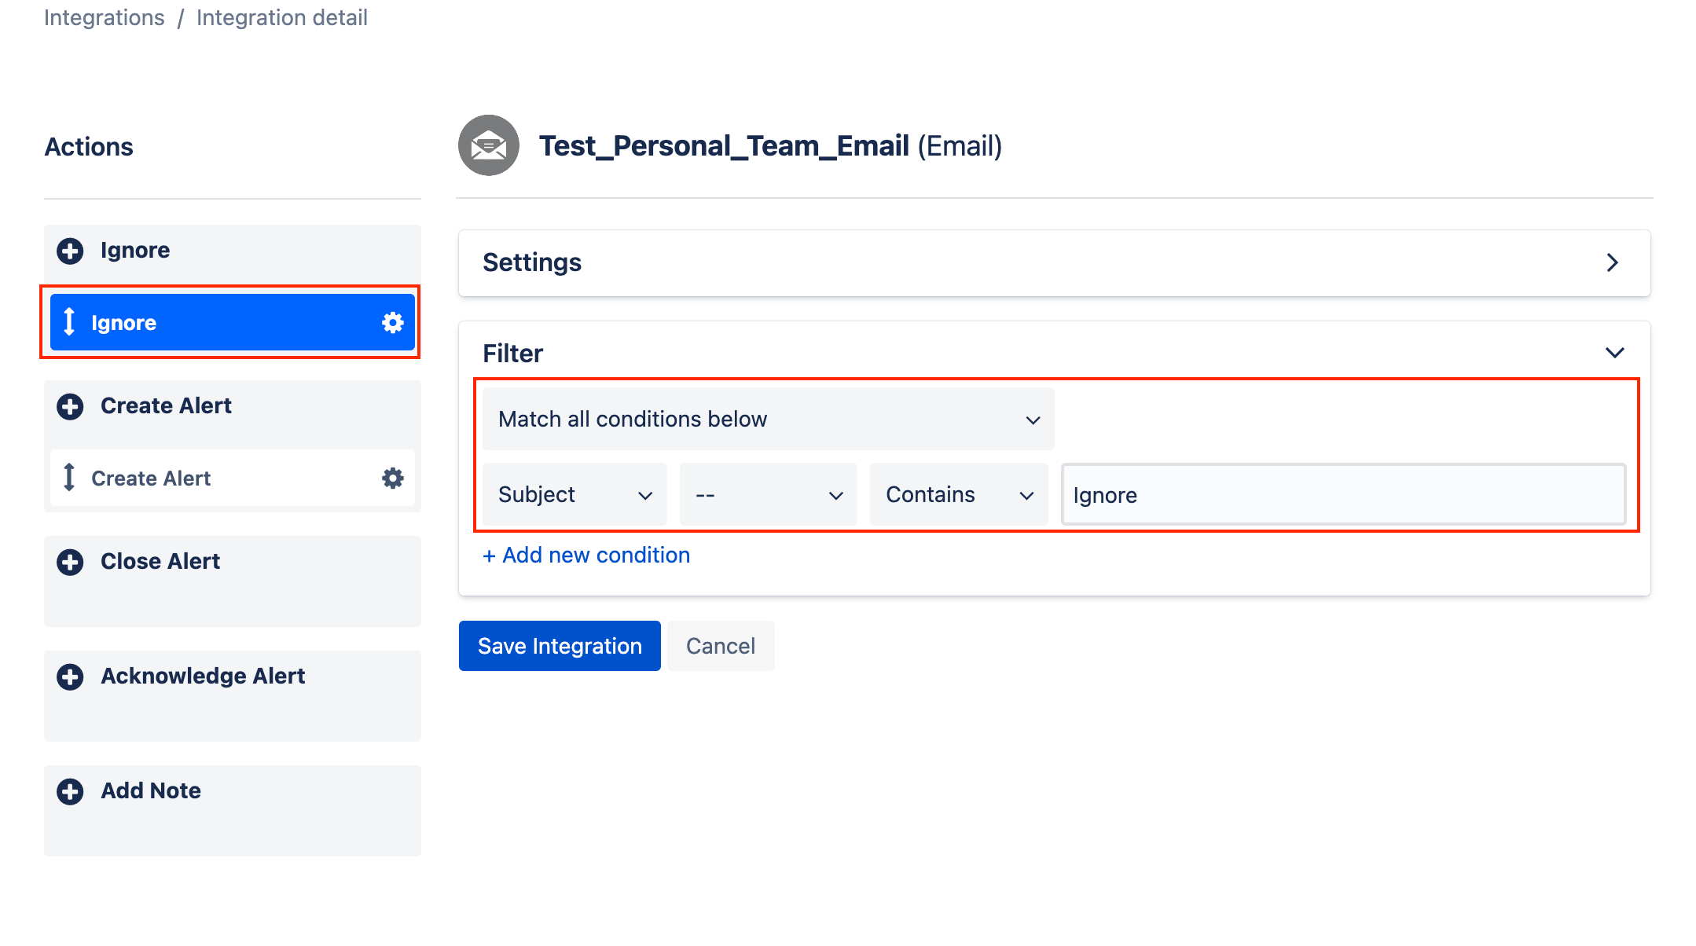Expand the Settings section chevron
1696x946 pixels.
click(1613, 262)
